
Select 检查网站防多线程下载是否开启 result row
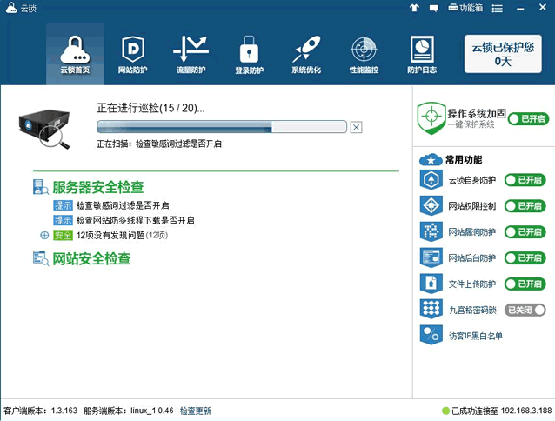coord(124,220)
